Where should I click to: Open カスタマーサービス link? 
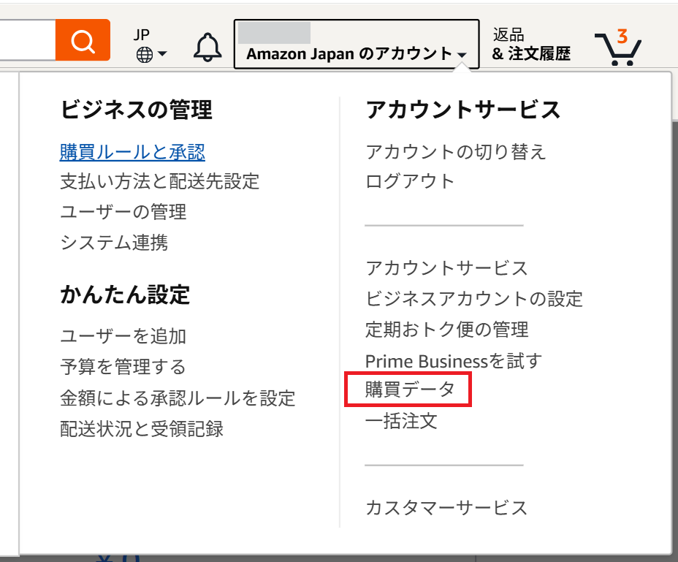tap(446, 508)
